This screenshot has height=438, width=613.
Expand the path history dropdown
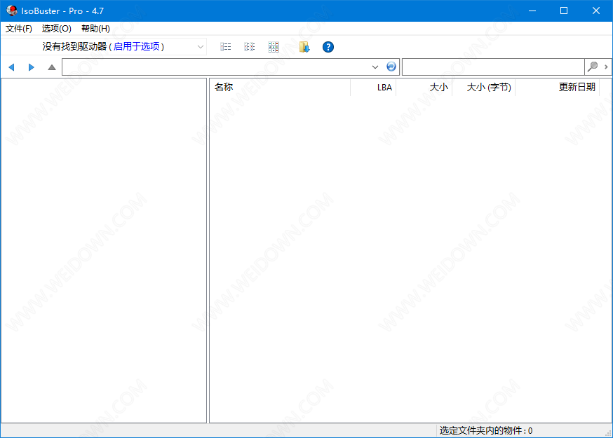coord(375,67)
